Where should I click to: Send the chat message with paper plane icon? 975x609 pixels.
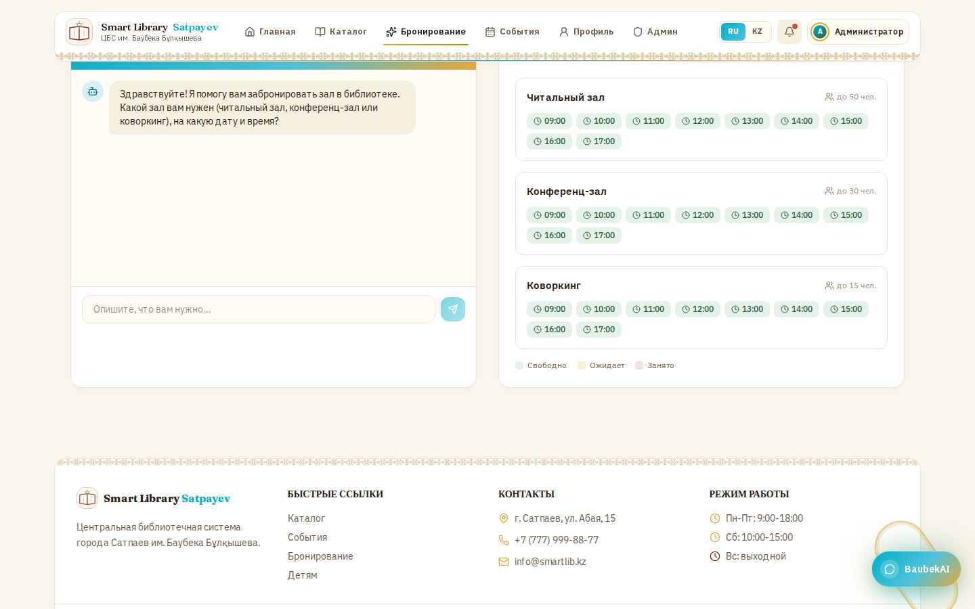tap(453, 309)
